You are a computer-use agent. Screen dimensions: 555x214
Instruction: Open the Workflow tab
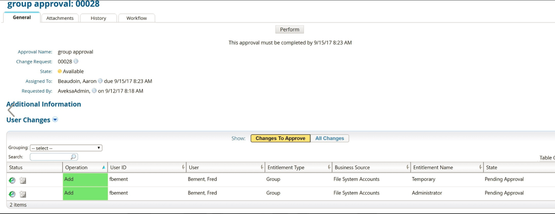137,18
